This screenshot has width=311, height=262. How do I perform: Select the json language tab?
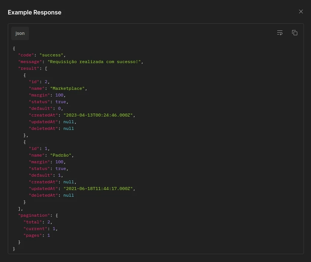coord(20,33)
